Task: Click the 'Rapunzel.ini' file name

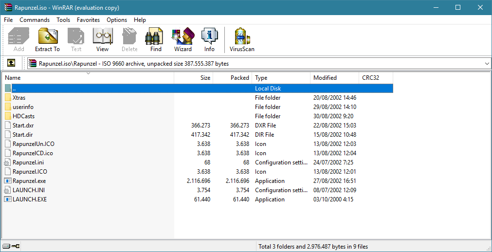Action: click(x=28, y=162)
